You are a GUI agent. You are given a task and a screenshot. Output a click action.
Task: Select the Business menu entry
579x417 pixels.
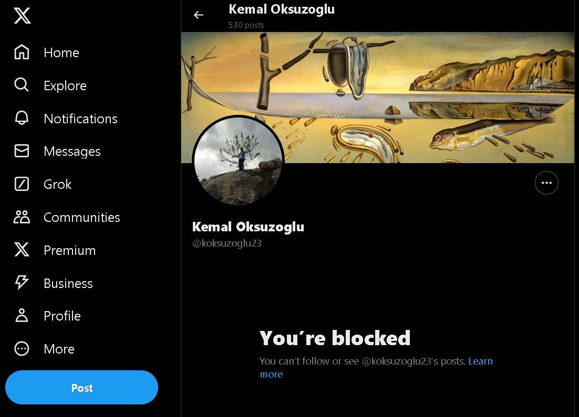[68, 283]
